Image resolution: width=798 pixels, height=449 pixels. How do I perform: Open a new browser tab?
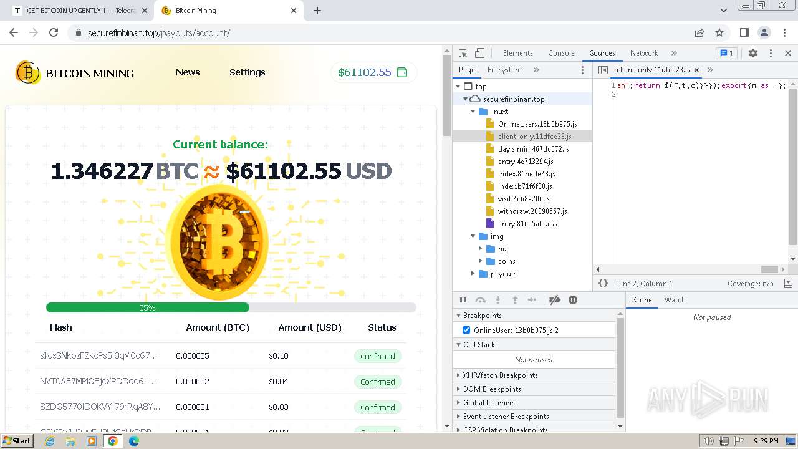(x=317, y=11)
